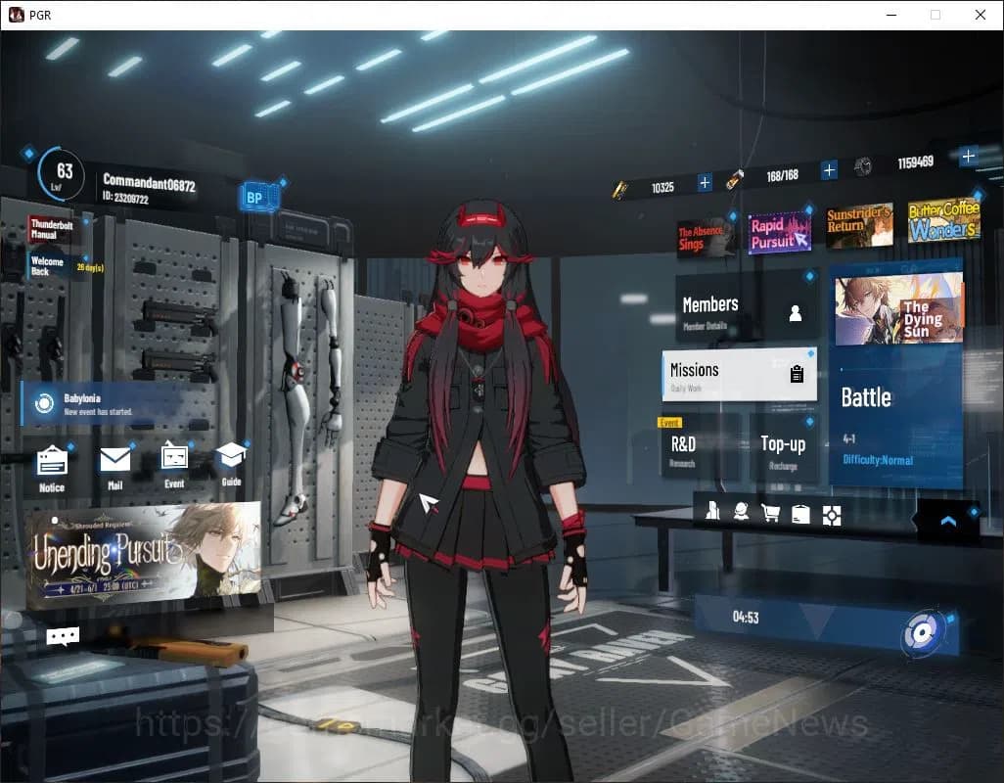1004x783 pixels.
Task: Open the support agent headset icon
Action: [742, 512]
